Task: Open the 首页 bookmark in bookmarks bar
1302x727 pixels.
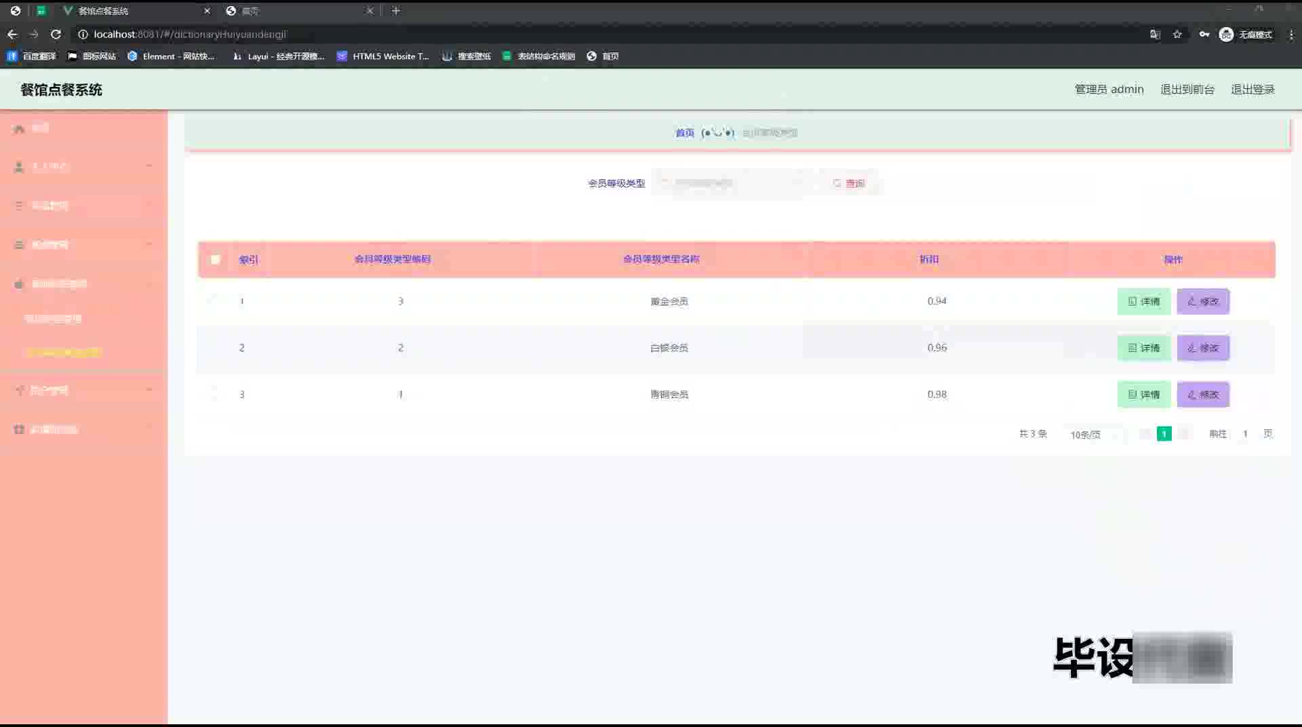Action: coord(603,56)
